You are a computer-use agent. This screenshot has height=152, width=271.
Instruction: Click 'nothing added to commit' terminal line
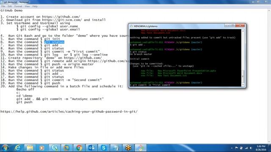(x=183, y=38)
